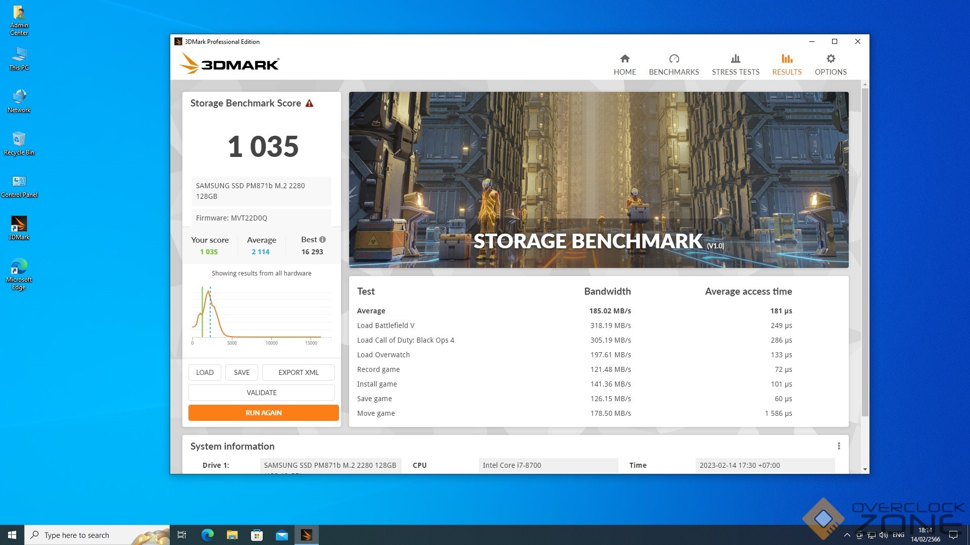Image resolution: width=970 pixels, height=545 pixels.
Task: Open the Benchmarks gauge icon
Action: (673, 59)
